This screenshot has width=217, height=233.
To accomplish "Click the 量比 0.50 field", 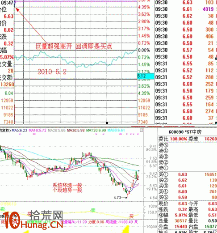I will pyautogui.click(x=203, y=221).
